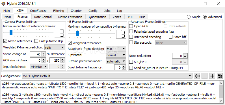Add configuration with the plus icon
Image resolution: width=225 pixels, height=105 pixels.
tap(212, 76)
